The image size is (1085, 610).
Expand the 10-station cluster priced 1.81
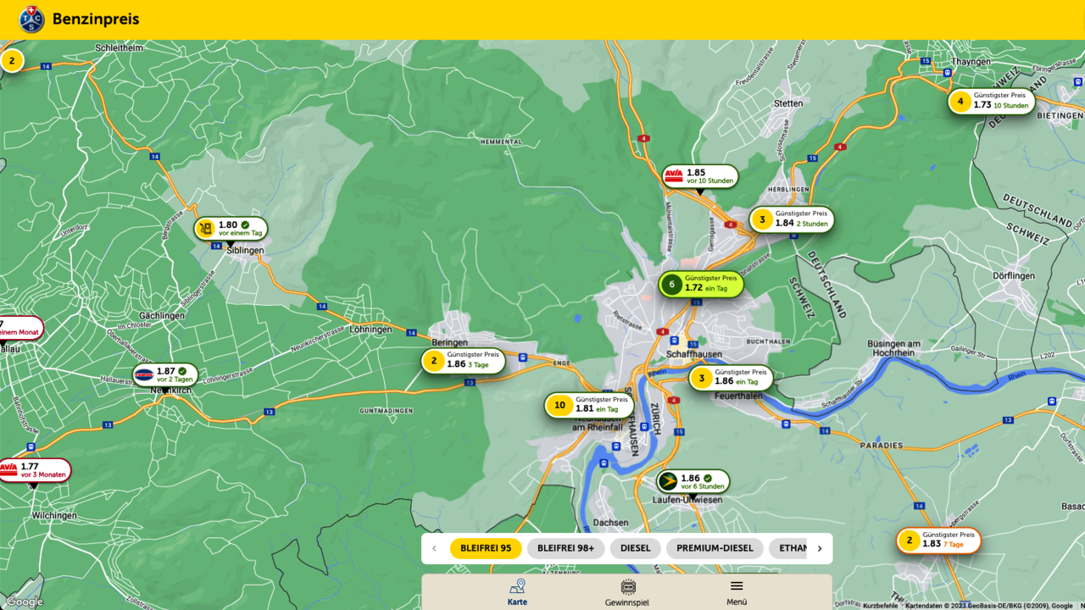tap(589, 405)
